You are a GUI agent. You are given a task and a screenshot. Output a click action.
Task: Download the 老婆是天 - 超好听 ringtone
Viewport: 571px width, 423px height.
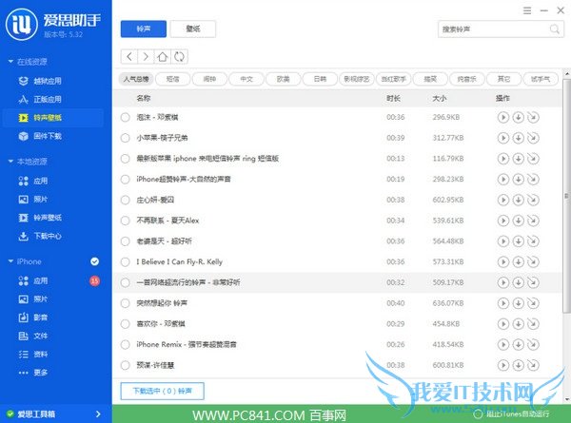(x=518, y=241)
